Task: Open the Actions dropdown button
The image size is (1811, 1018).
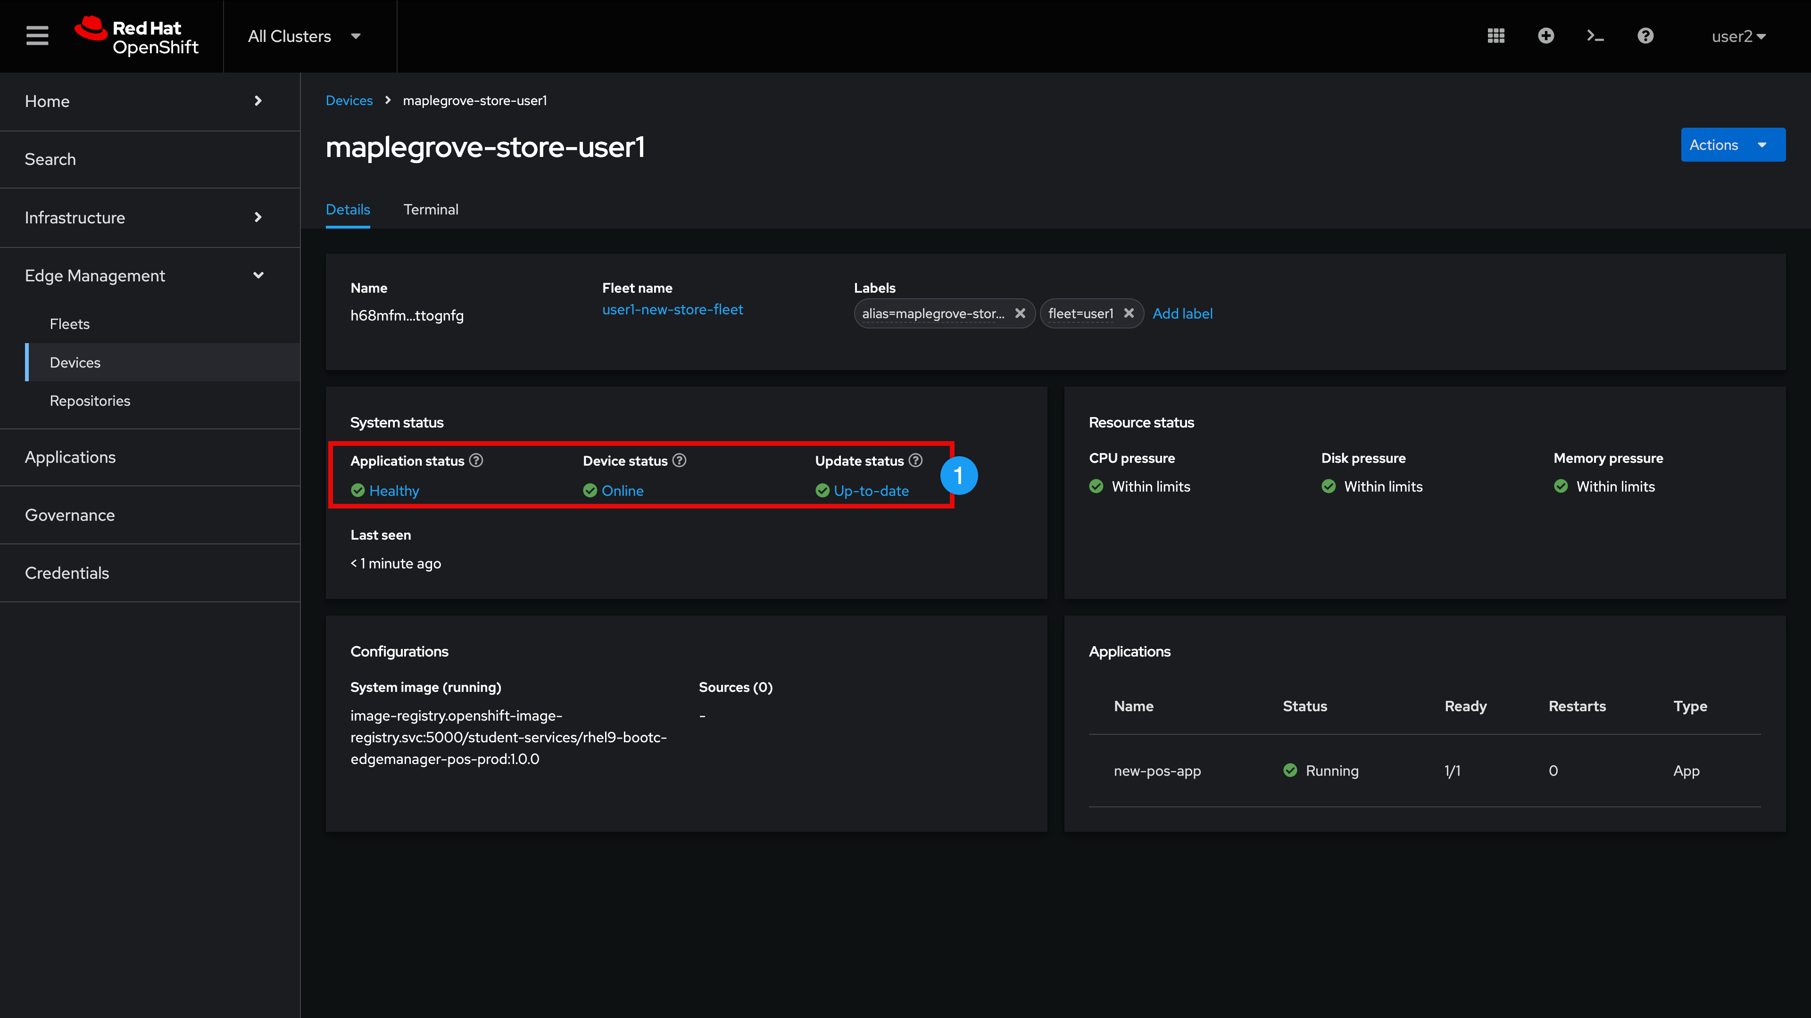Action: [1732, 145]
